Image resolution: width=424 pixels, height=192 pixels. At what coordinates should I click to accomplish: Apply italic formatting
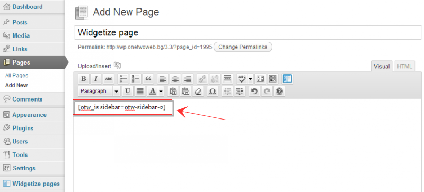click(96, 79)
